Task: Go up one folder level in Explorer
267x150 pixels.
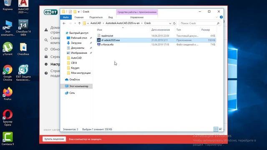Action: coord(79,23)
